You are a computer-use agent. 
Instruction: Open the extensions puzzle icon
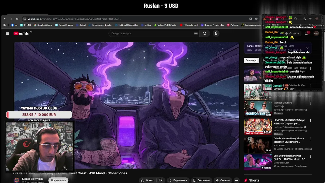coord(295,19)
